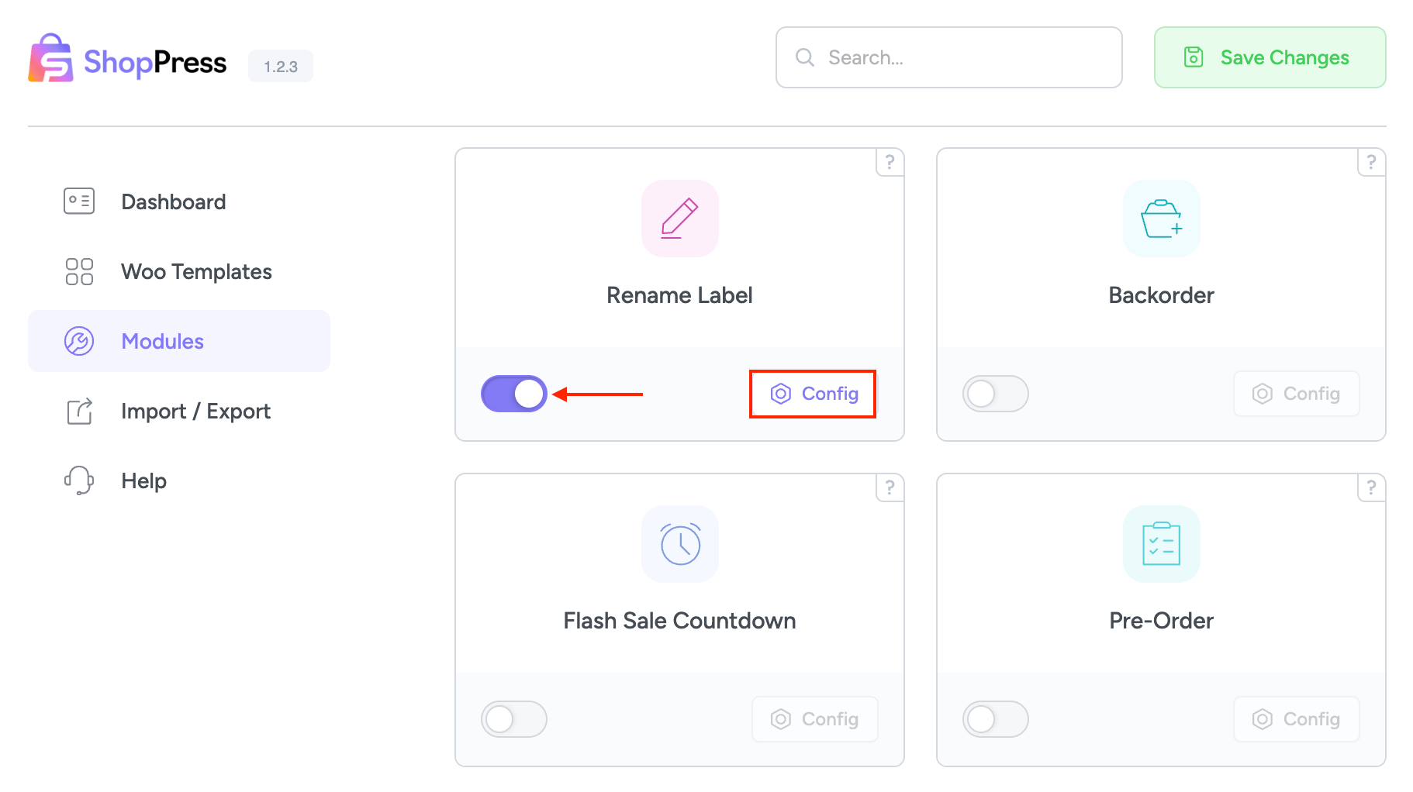Click question mark on Pre-Order card
Screen dimensions: 1413x792
tap(1371, 488)
